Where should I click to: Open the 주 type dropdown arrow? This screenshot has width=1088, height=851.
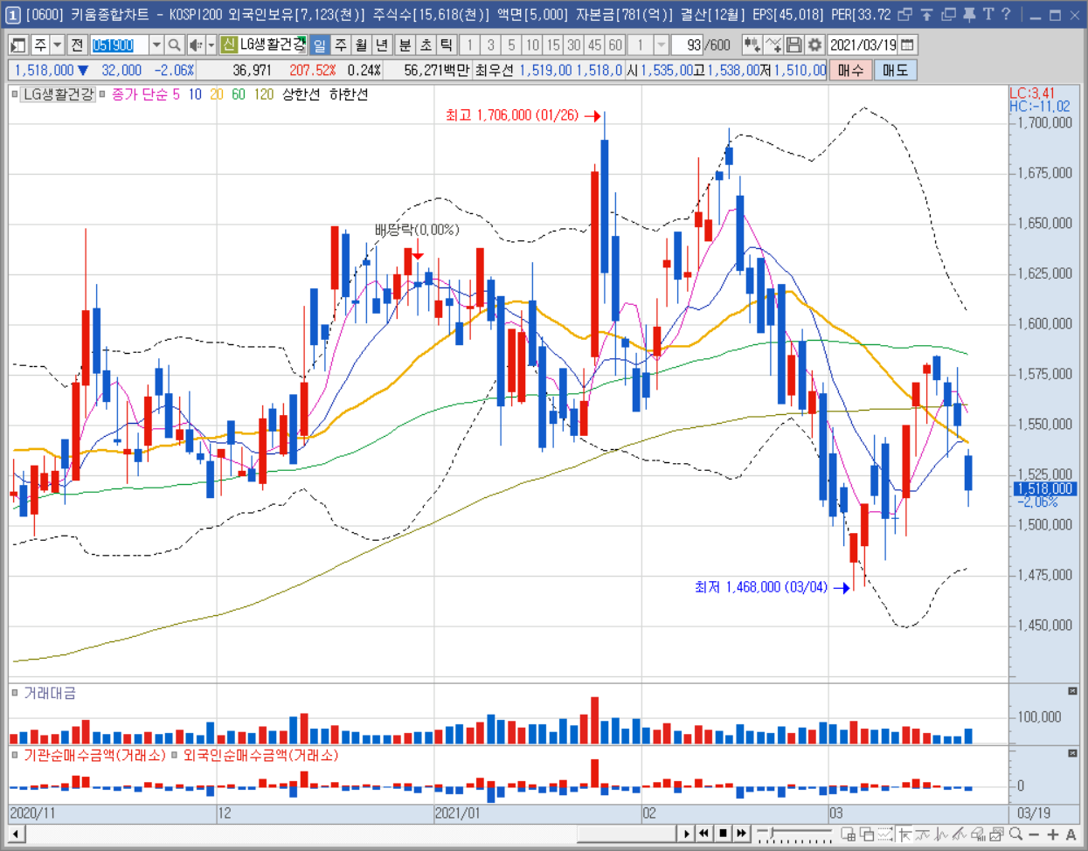(58, 45)
